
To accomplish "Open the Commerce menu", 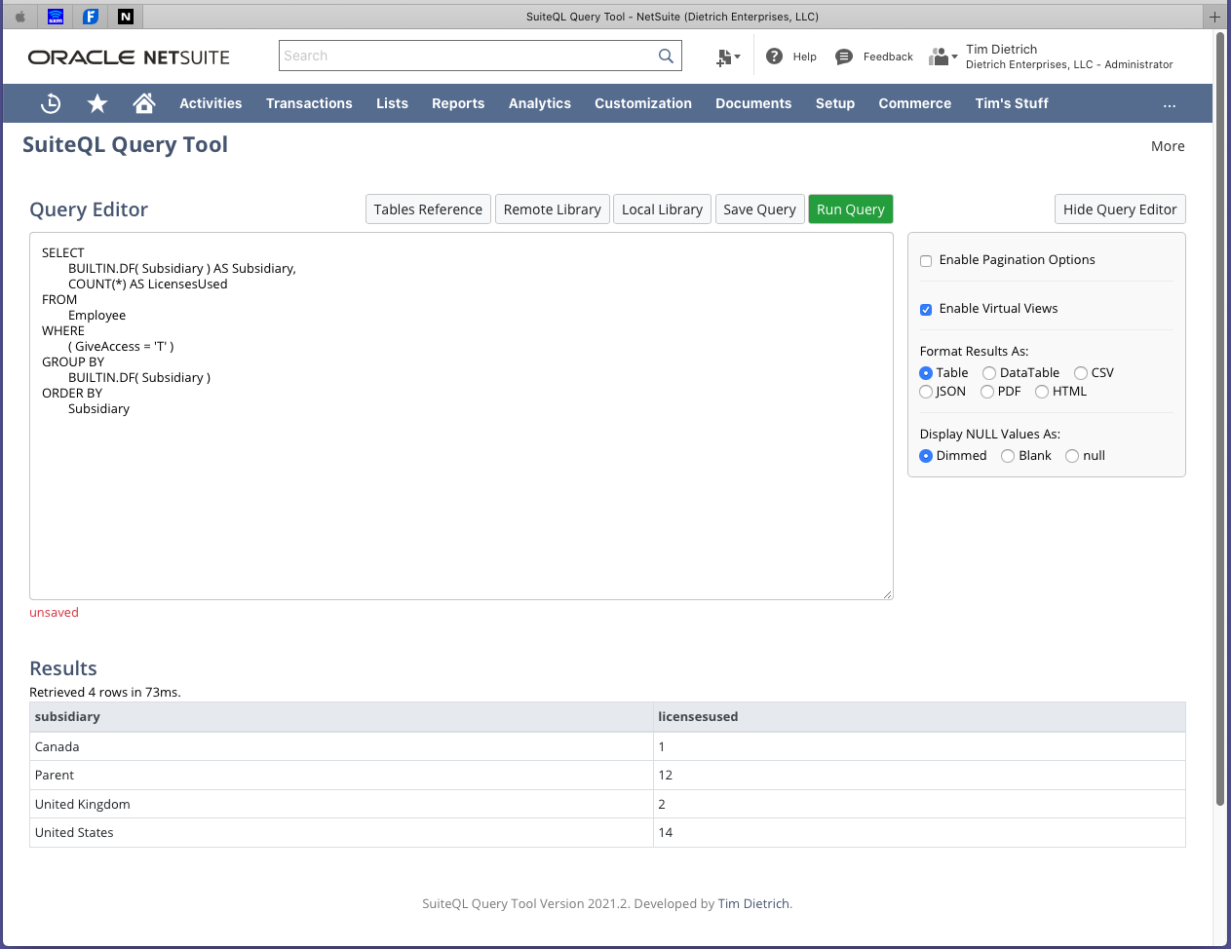I will pos(915,103).
